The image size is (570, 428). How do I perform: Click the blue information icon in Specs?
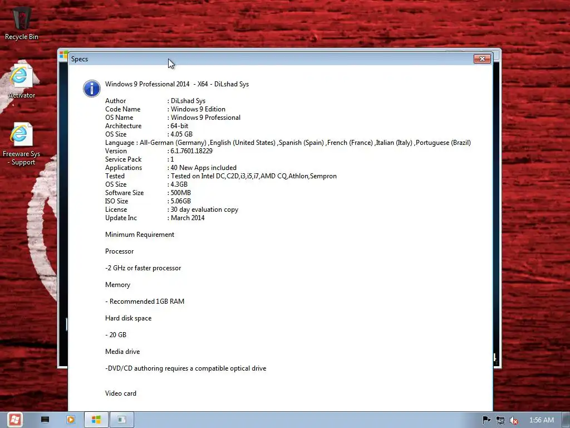pyautogui.click(x=92, y=89)
